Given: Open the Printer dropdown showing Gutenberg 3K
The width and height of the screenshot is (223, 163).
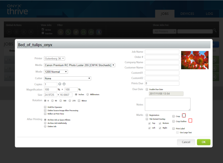Looking at the screenshot, I should 54,58.
